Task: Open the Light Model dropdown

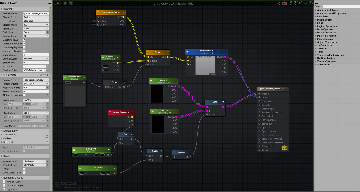Action: pos(36,21)
